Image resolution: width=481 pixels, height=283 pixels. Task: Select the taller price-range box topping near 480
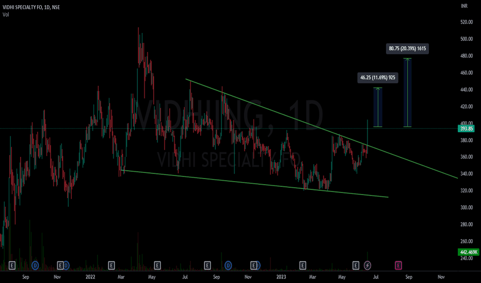[407, 93]
